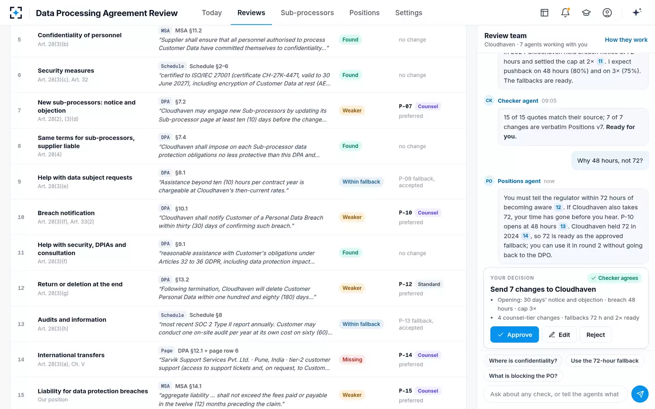Click 'Within fallback' badge for Audits and information
655x409 pixels.
pos(361,324)
